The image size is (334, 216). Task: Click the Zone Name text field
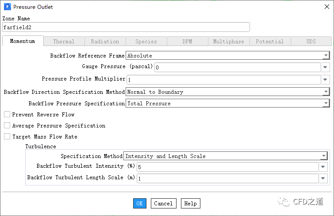126,27
